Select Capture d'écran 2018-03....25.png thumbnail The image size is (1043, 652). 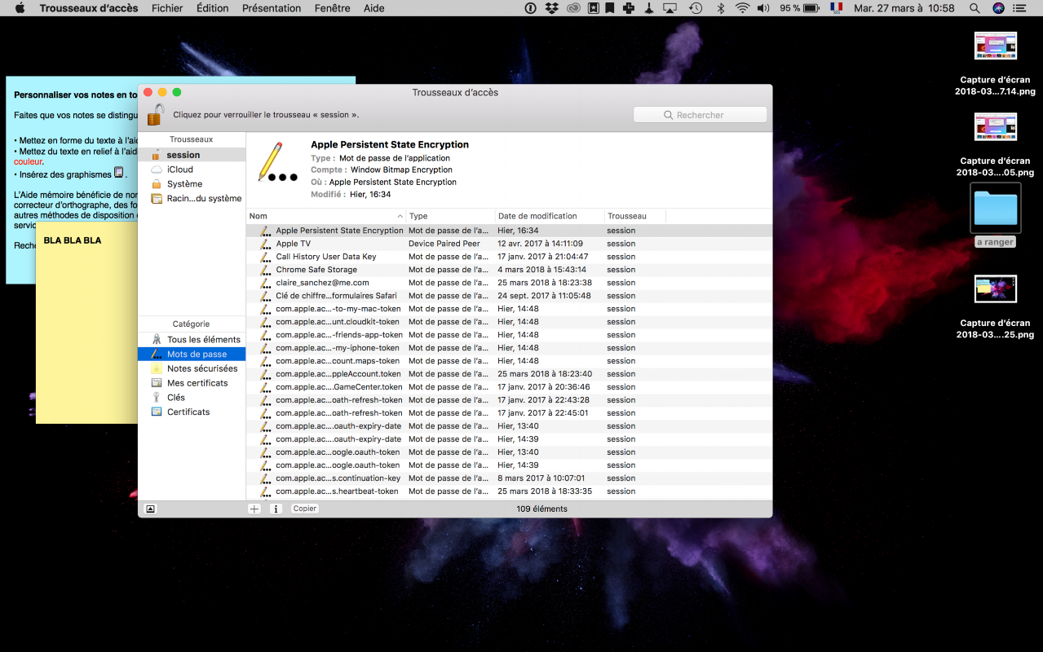(x=996, y=289)
